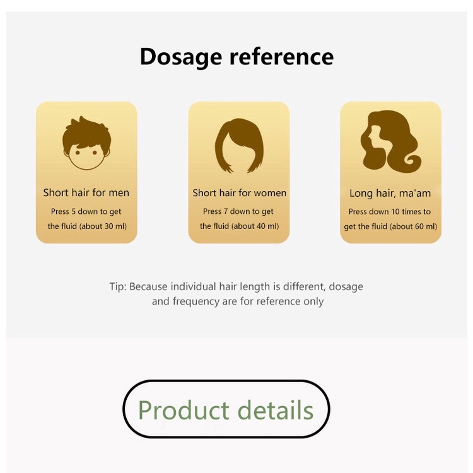Open the Product details button

click(226, 409)
